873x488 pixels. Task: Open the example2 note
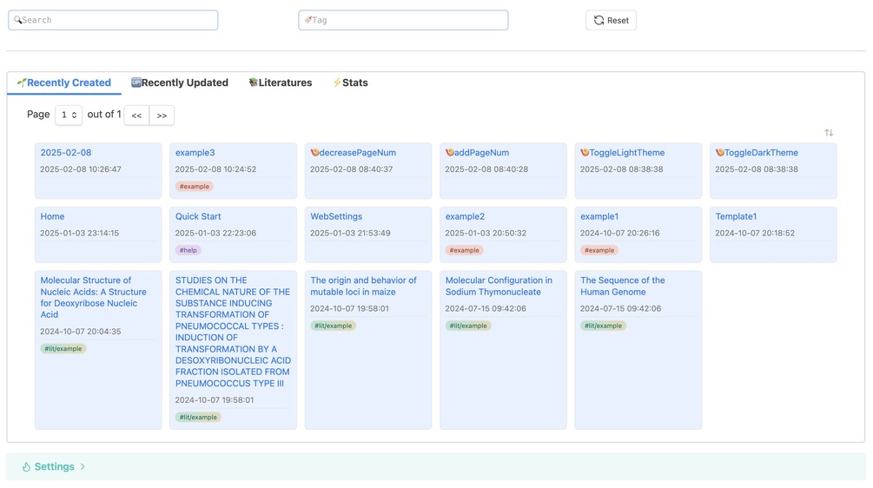pyautogui.click(x=465, y=216)
